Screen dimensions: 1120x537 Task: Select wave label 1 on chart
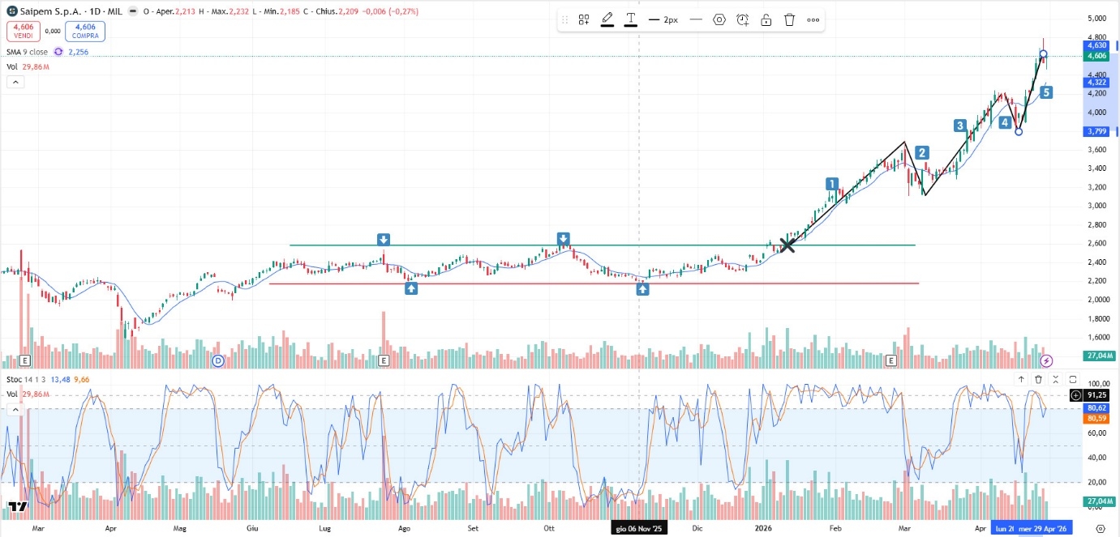point(831,184)
